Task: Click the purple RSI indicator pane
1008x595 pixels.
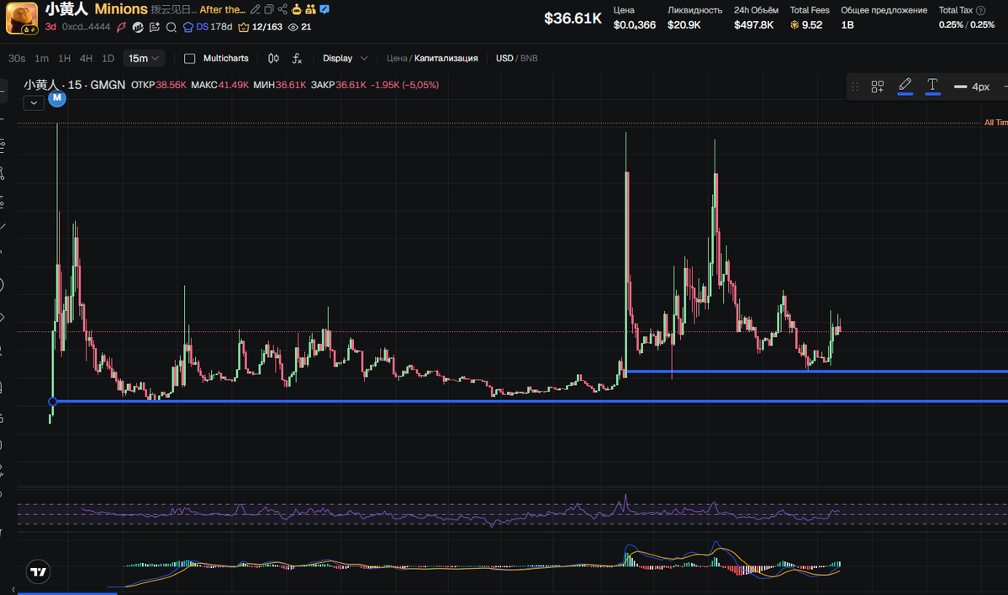Action: click(x=512, y=513)
